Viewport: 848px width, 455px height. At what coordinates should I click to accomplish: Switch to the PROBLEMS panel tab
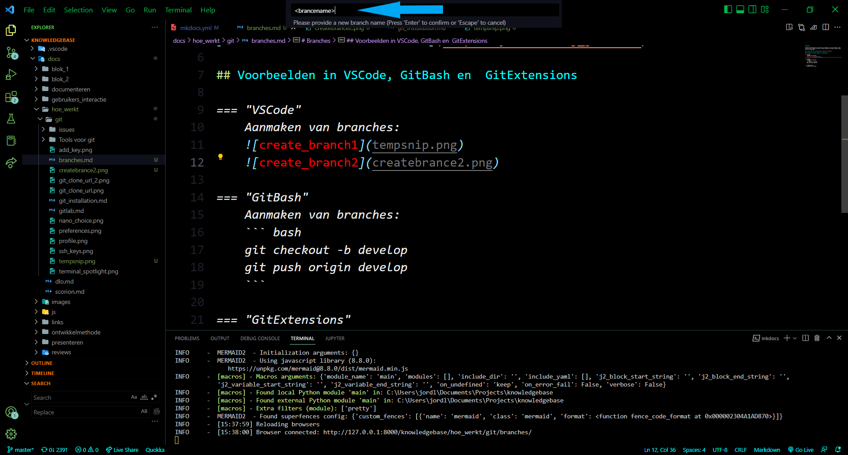(187, 338)
